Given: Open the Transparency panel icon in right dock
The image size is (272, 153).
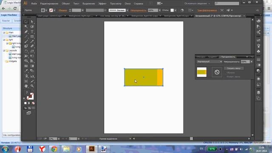Looking at the screenshot, I should coord(258,71).
